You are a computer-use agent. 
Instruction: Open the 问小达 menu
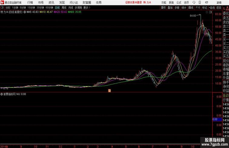pos(74,2)
